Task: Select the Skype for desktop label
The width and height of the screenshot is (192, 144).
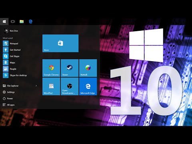Action: [18, 75]
